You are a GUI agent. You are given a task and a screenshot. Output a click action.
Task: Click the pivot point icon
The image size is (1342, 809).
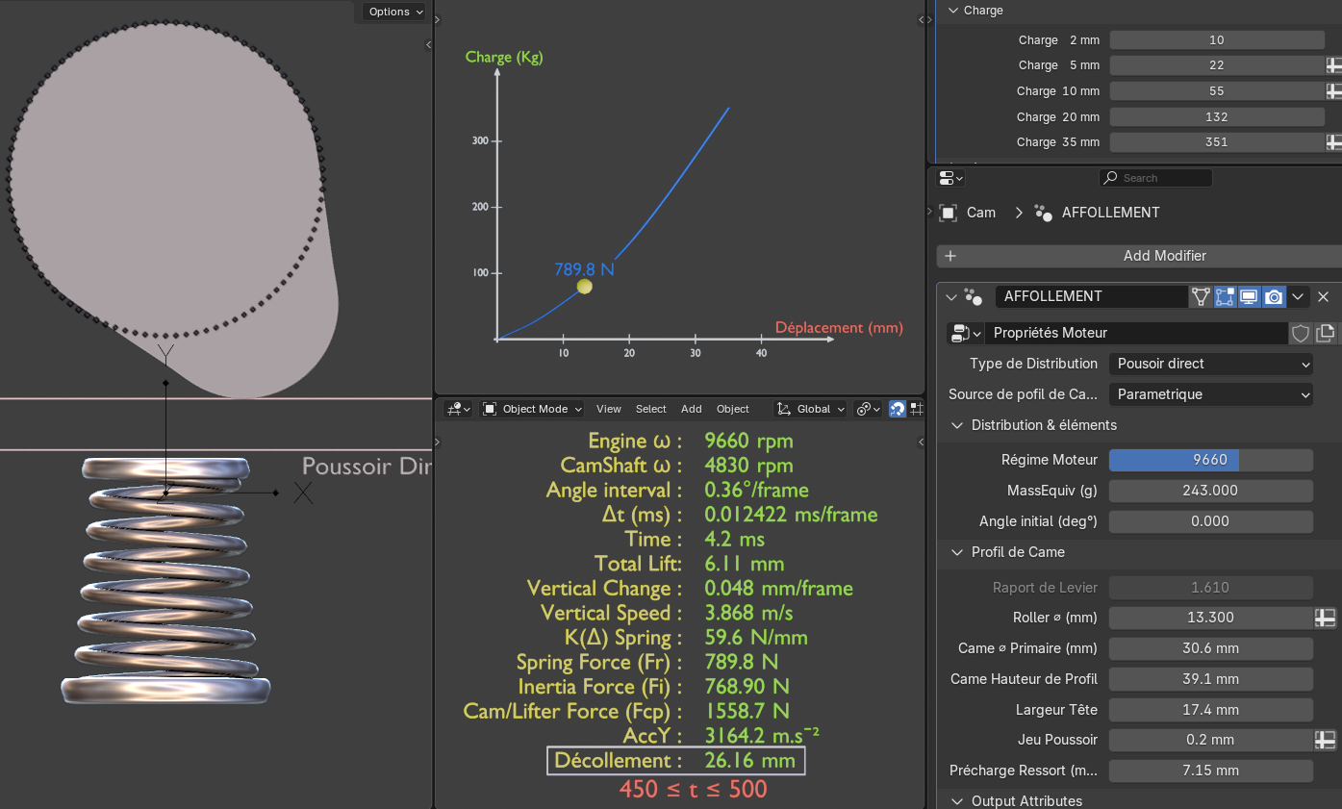868,409
